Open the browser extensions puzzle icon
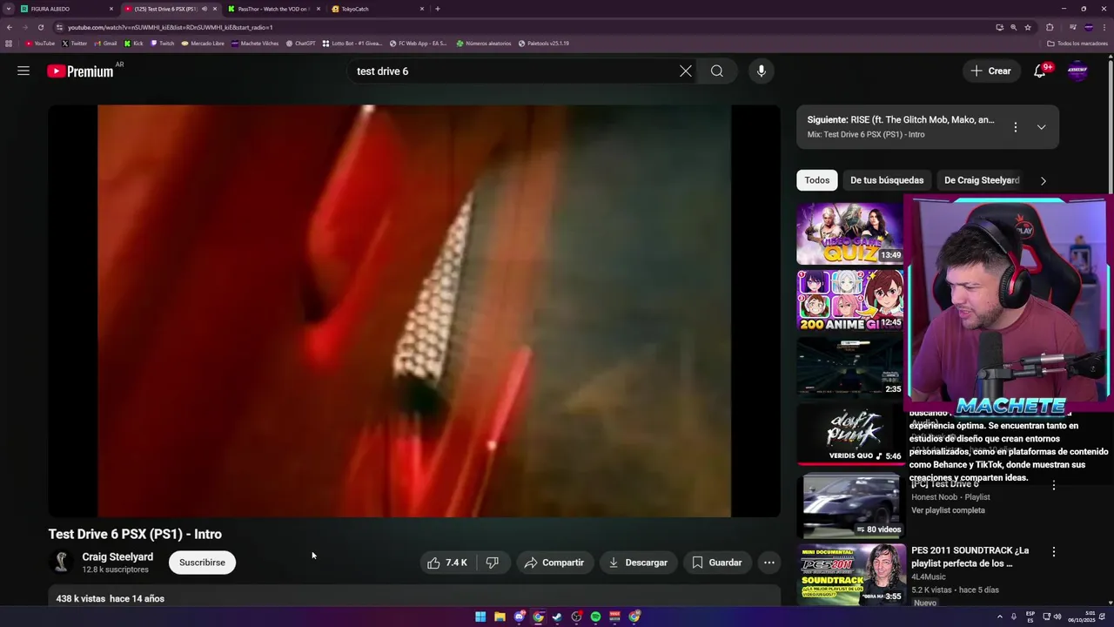Viewport: 1114px width, 627px height. tap(1050, 27)
